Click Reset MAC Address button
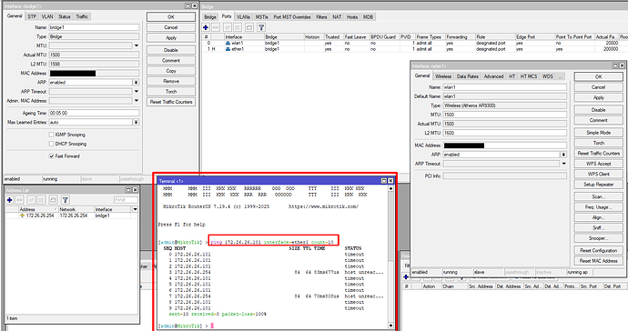This screenshot has width=628, height=331. [x=598, y=261]
